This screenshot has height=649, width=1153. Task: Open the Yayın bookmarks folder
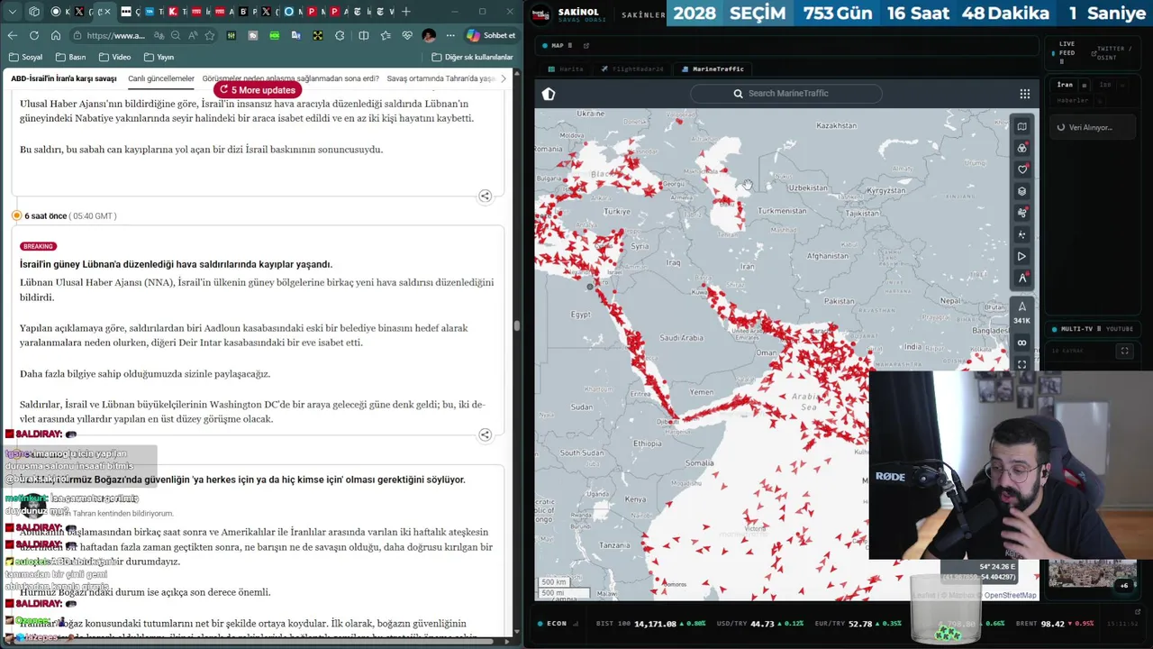(x=159, y=57)
